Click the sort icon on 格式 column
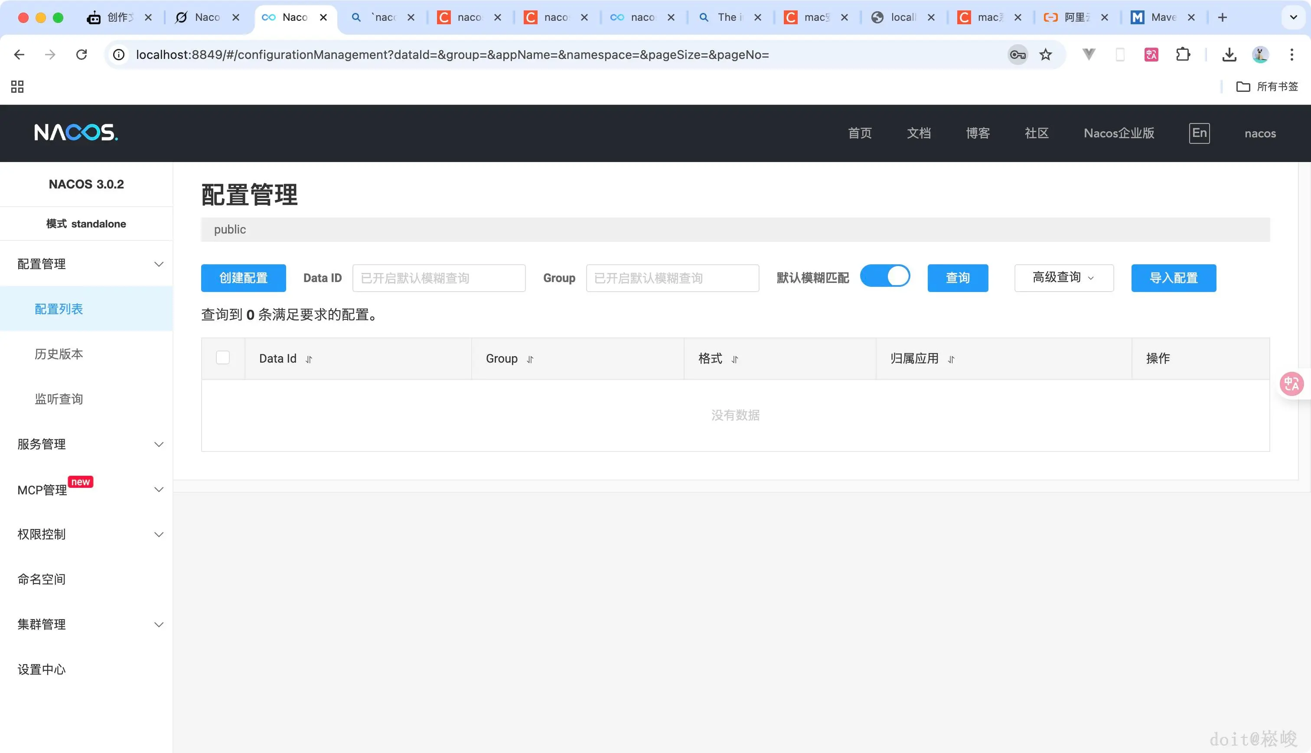 click(x=735, y=359)
